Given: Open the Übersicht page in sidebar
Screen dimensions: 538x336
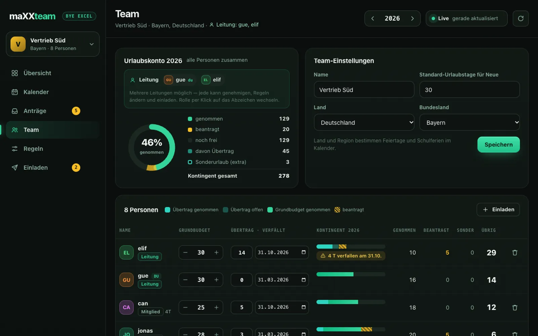Looking at the screenshot, I should click(52, 73).
